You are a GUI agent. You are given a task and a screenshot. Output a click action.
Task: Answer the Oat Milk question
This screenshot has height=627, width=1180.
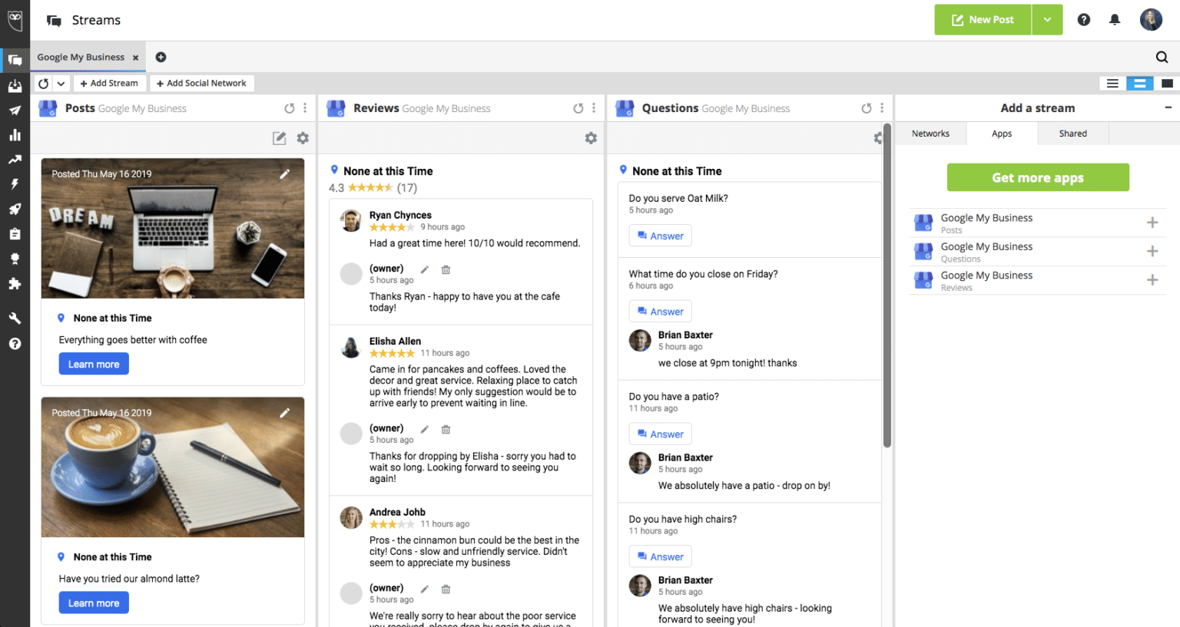(660, 235)
